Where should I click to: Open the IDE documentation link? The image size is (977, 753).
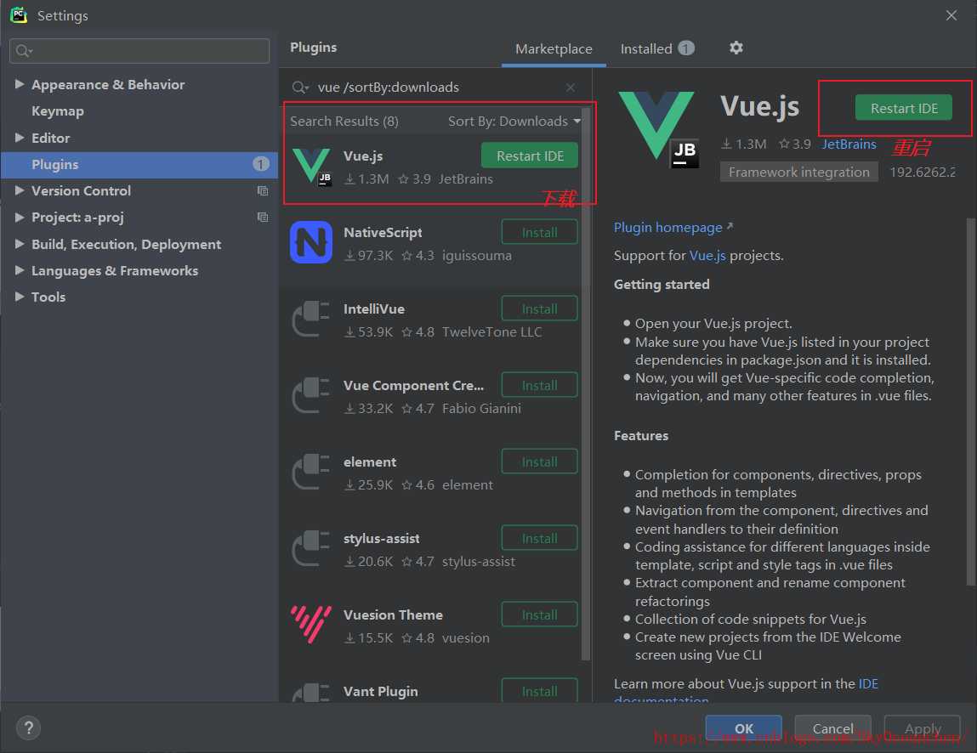(868, 684)
